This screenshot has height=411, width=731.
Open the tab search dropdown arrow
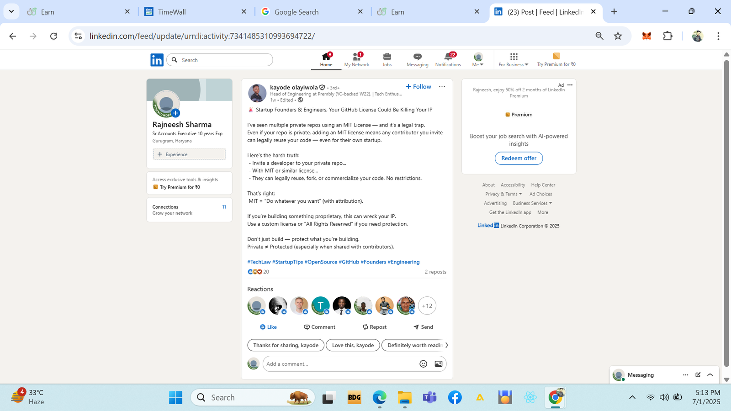11,11
